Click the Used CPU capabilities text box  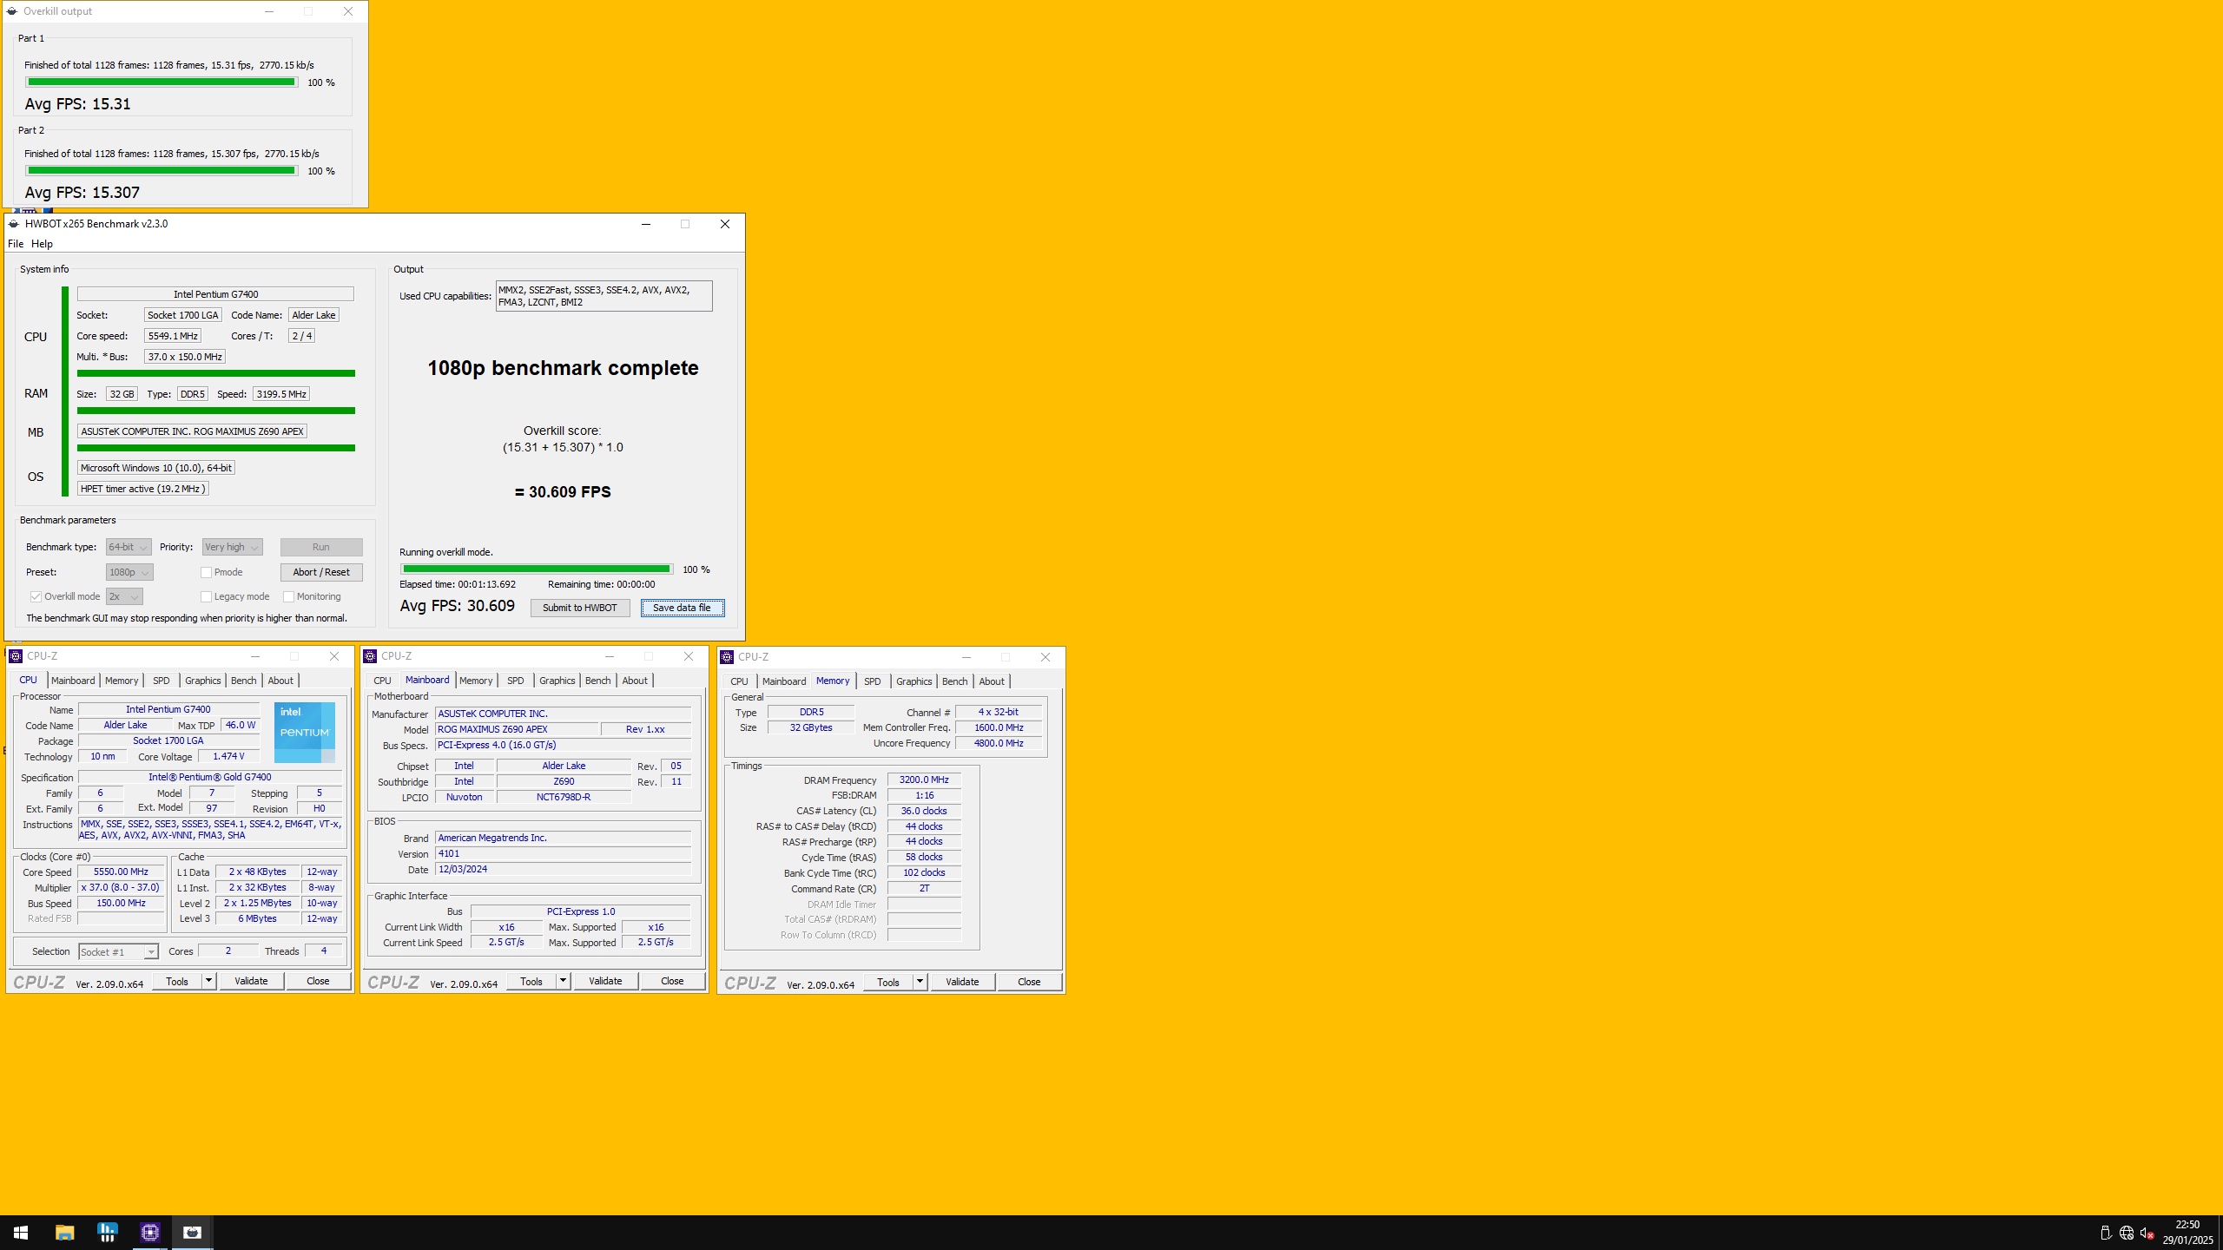click(604, 296)
